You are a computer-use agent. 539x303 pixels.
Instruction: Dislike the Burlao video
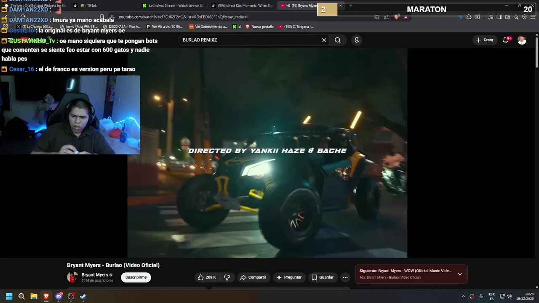click(227, 277)
